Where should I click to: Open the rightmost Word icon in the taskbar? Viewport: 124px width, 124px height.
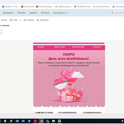coord(60,121)
